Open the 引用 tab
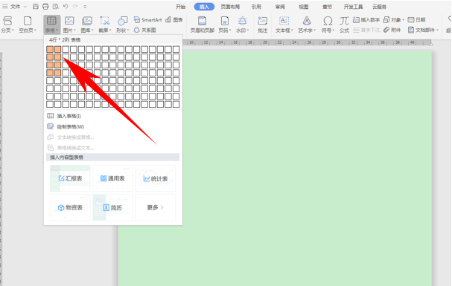Screen dimensions: 452x286 coord(256,7)
